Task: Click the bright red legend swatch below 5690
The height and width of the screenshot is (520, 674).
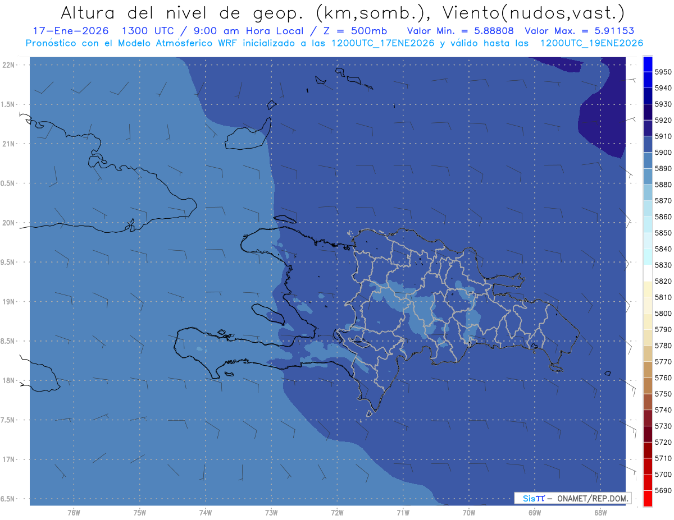Action: tap(648, 498)
